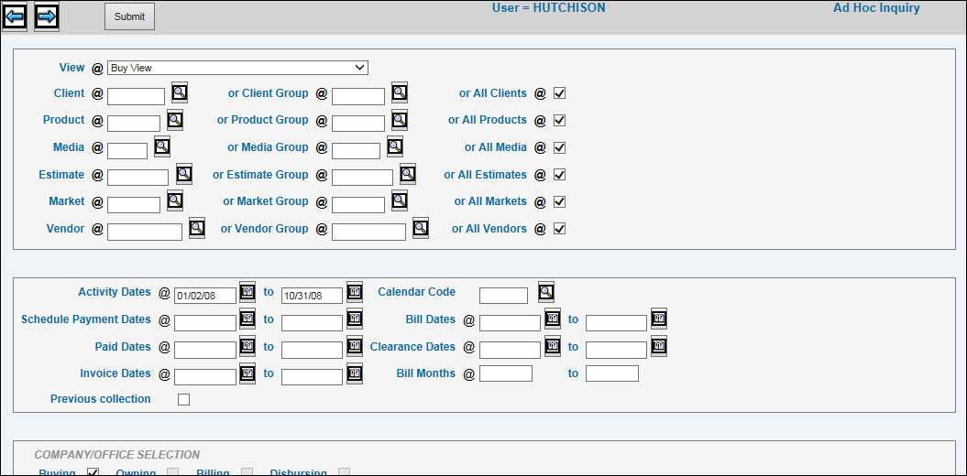Open calendar picker for Invoice Dates start

point(247,373)
